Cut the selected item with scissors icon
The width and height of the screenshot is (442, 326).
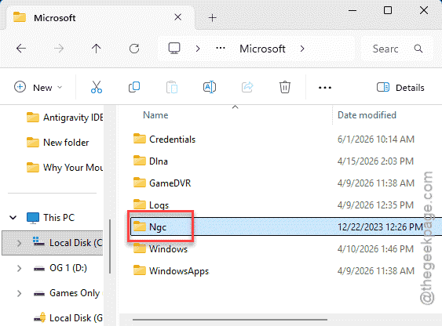pos(97,87)
